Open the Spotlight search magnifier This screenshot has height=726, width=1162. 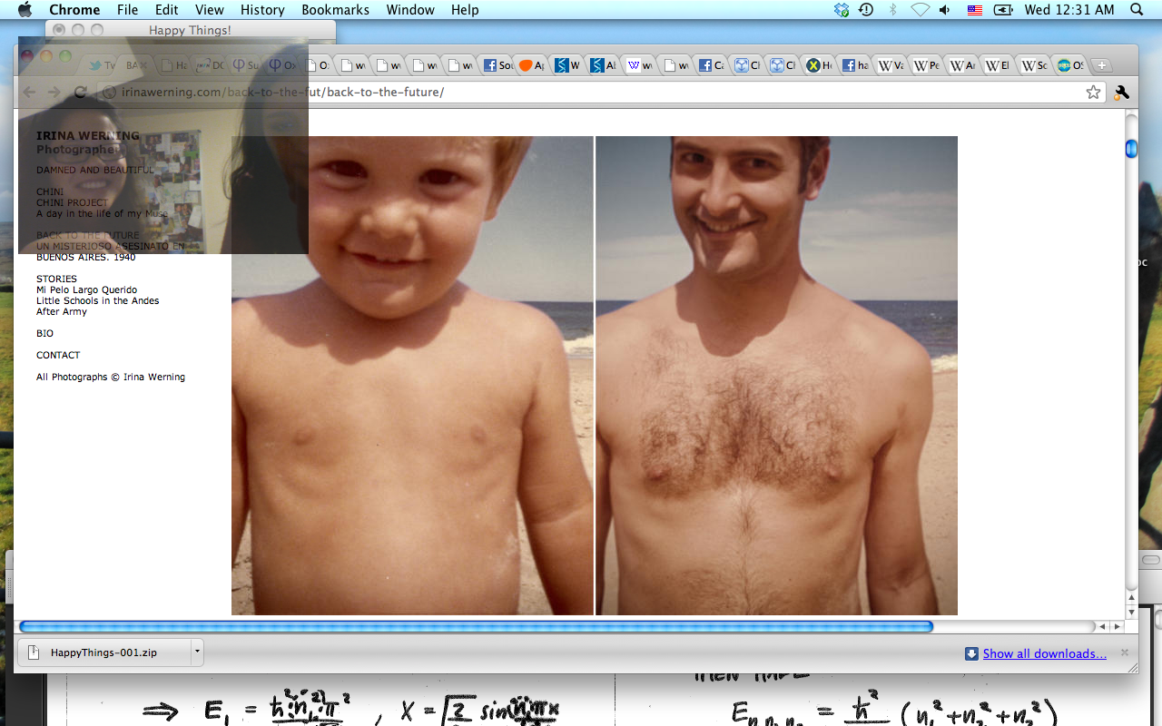click(1137, 10)
